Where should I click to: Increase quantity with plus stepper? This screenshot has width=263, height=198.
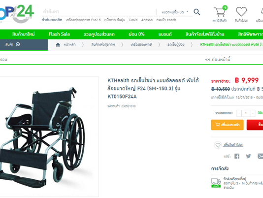[x=253, y=113]
